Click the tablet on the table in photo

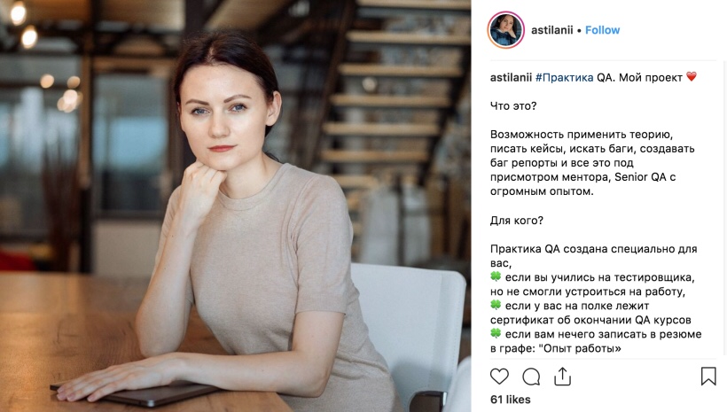coord(135,393)
